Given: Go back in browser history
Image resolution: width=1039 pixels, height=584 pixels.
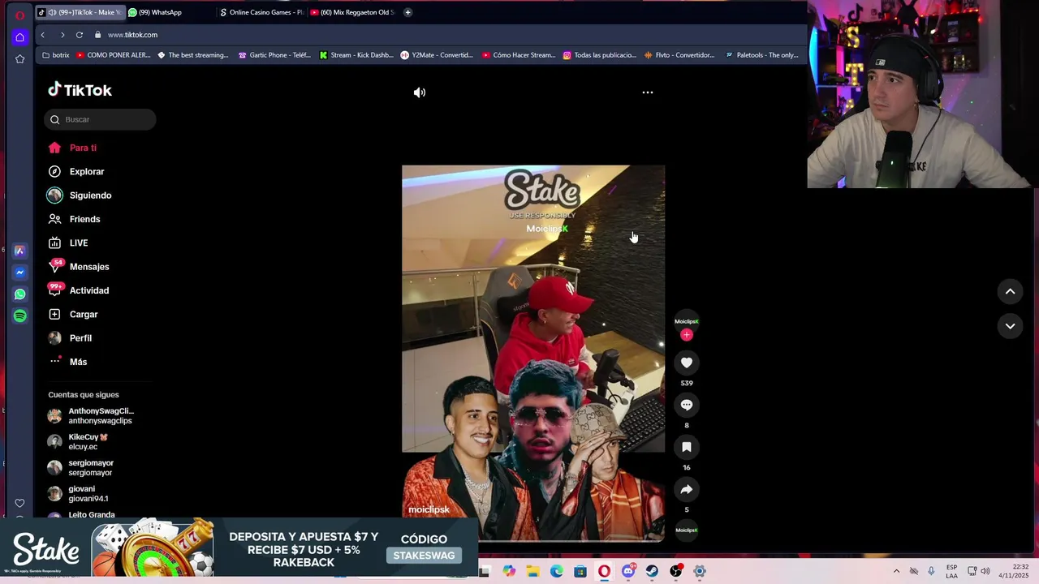Looking at the screenshot, I should [x=43, y=35].
